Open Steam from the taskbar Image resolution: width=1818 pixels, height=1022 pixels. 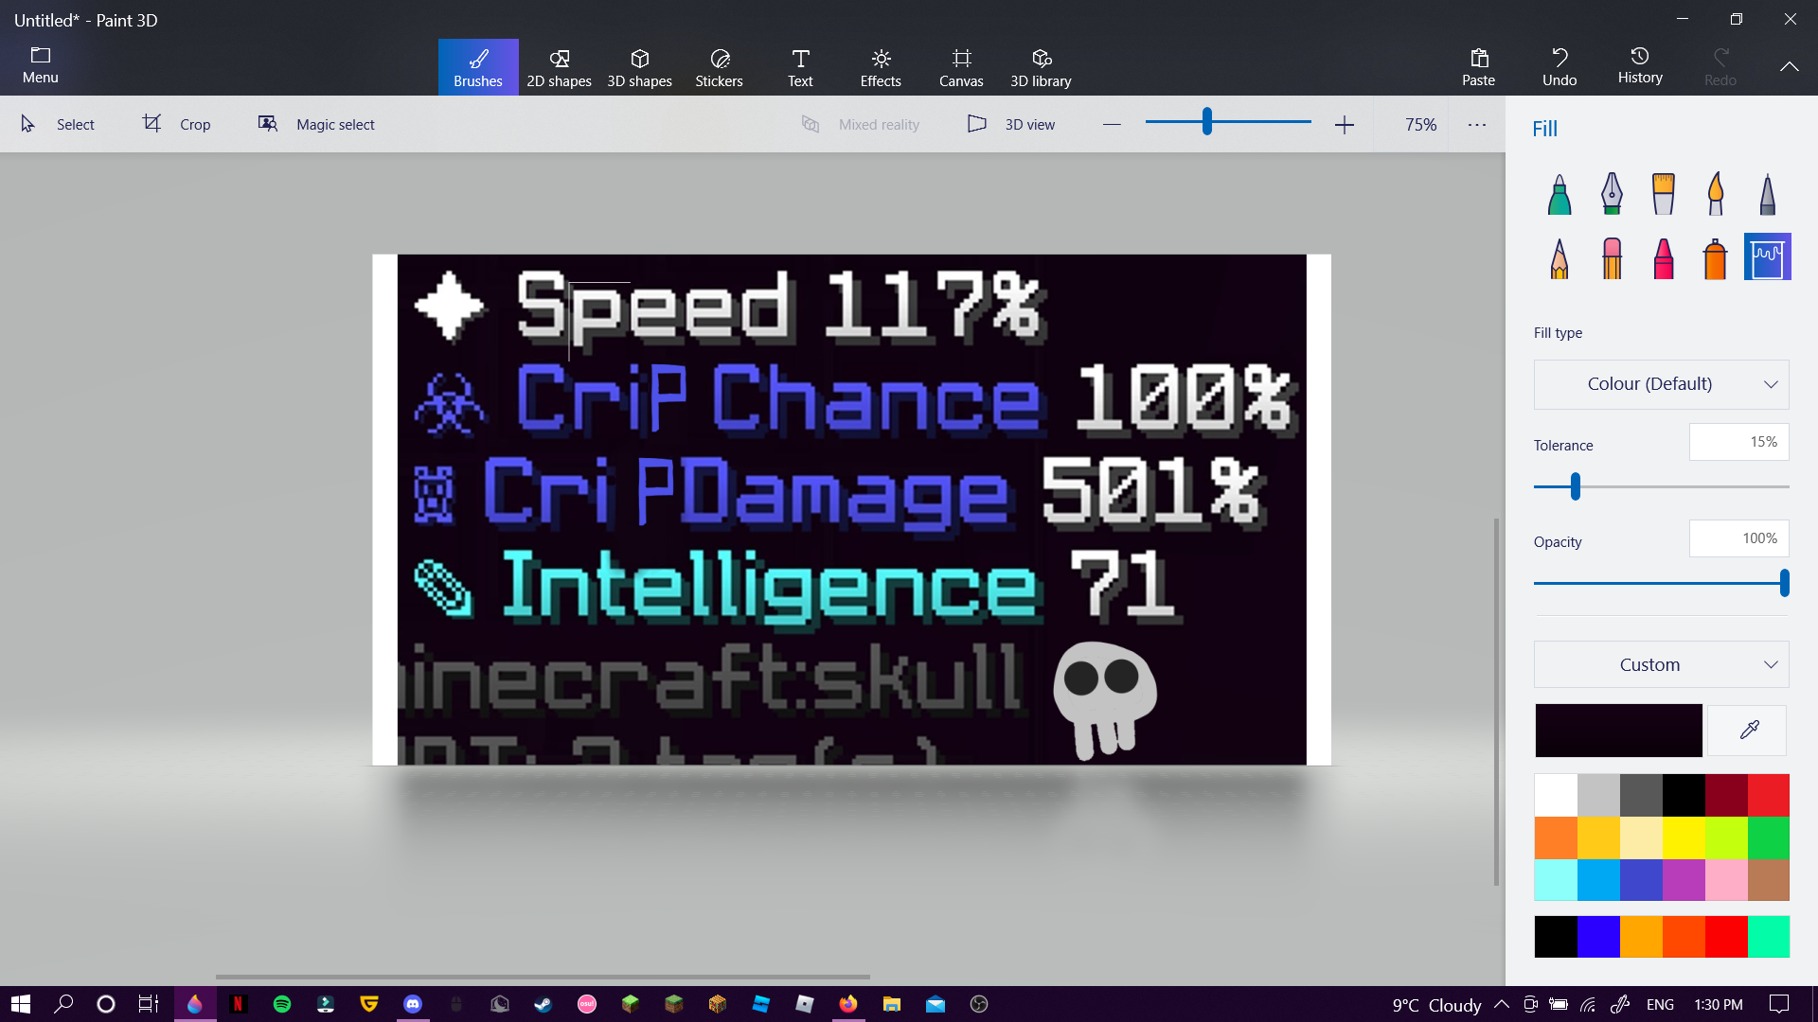[544, 1004]
